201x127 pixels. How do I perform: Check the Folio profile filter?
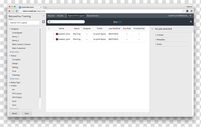point(11,105)
